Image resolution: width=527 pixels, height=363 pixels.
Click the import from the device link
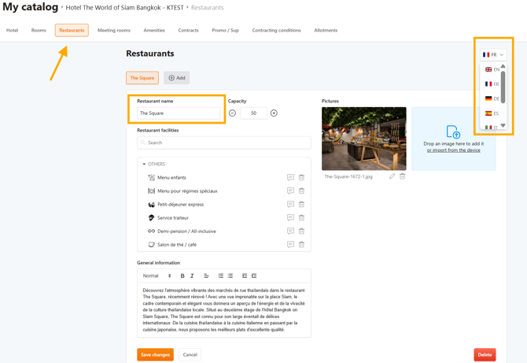[453, 150]
